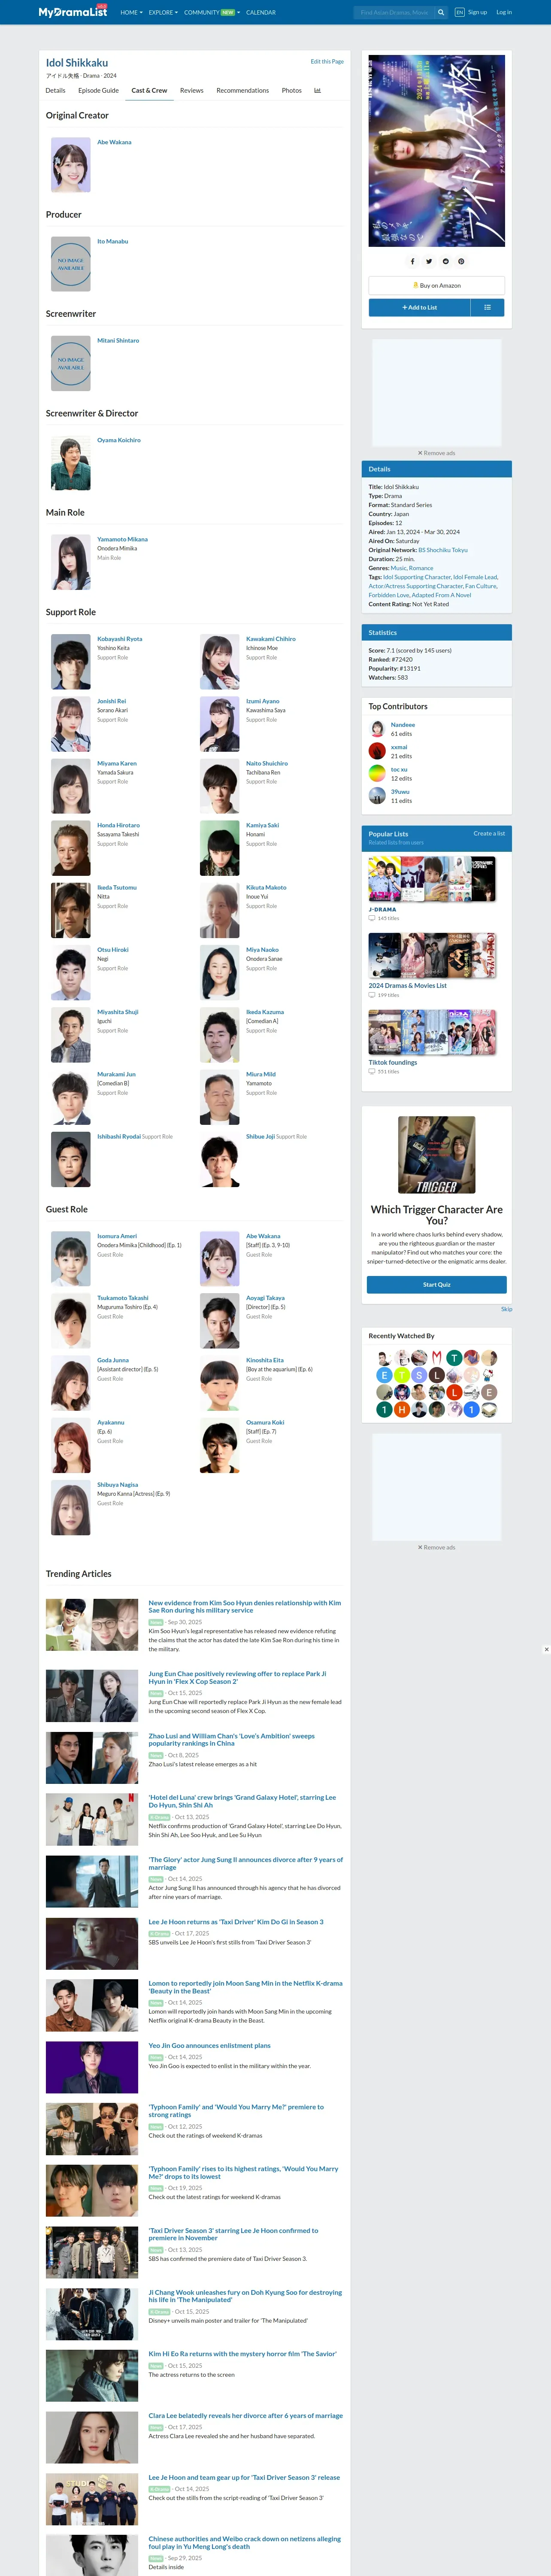Open Yamamoto Mikana's profile link
This screenshot has height=2576, width=551.
click(122, 539)
